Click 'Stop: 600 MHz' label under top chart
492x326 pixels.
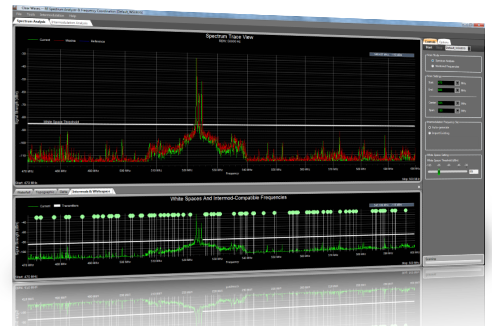click(411, 179)
